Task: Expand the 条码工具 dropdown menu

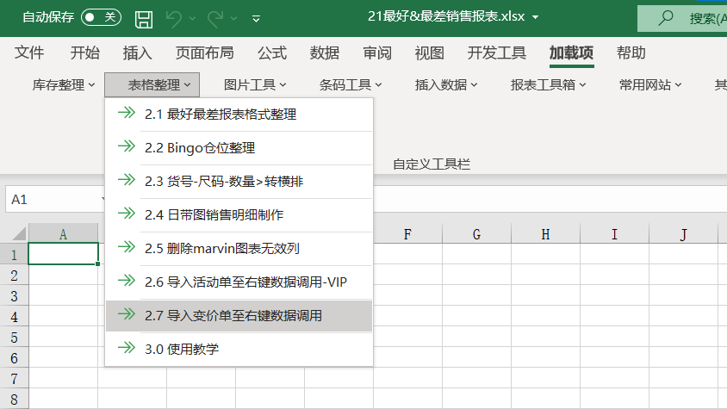Action: (351, 85)
